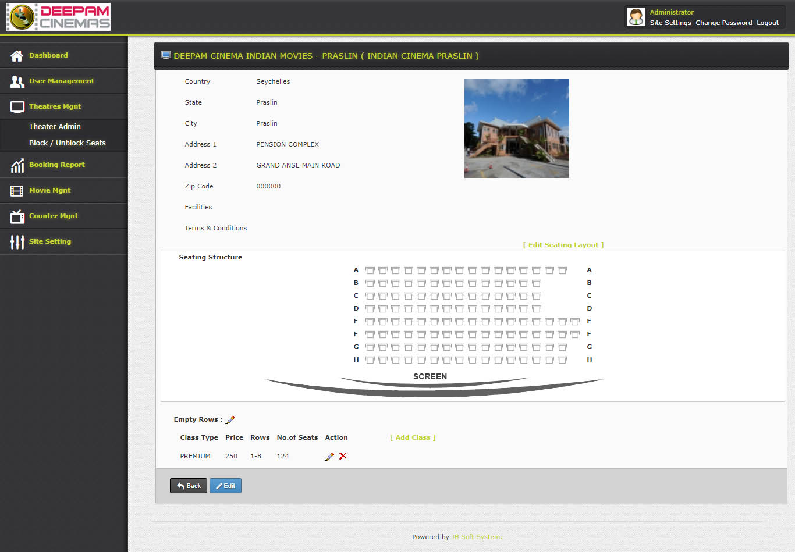
Task: Click the Theatres Mgnt monitor icon
Action: pos(17,107)
